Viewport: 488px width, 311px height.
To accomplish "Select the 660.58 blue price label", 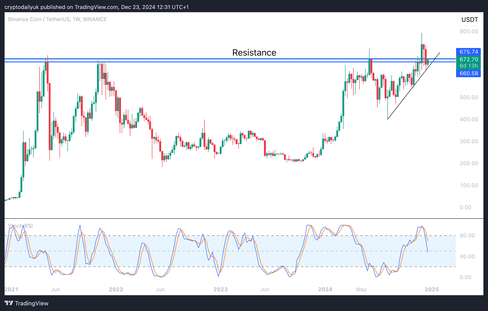I will coord(468,73).
